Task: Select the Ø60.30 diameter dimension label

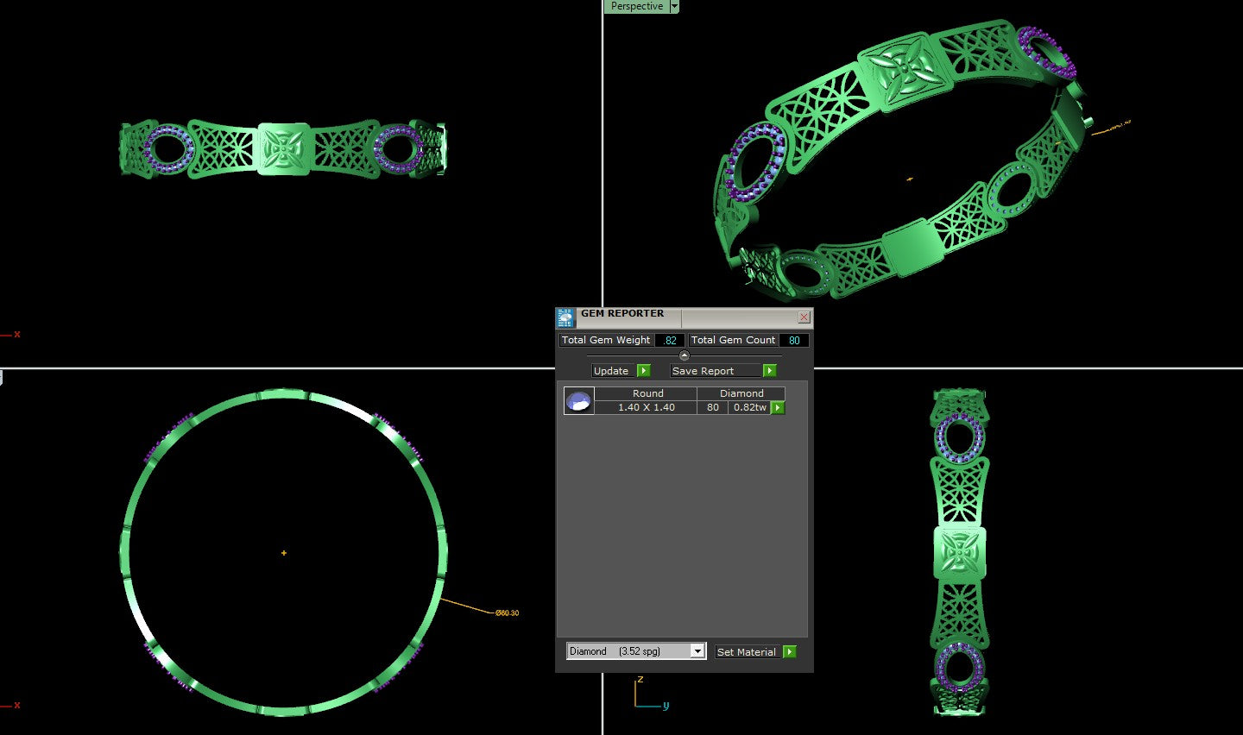Action: 508,613
